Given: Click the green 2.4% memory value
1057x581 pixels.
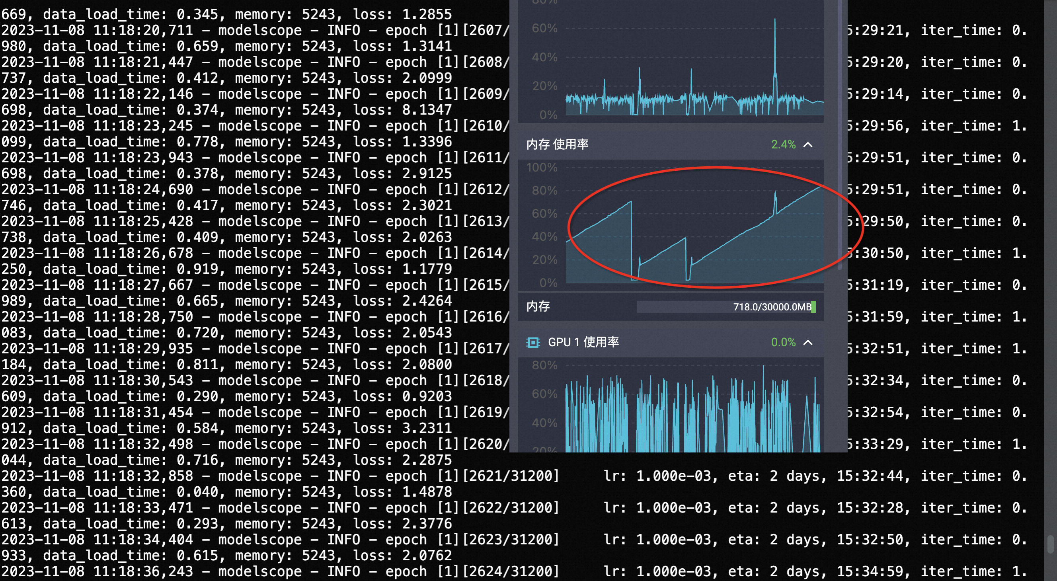Looking at the screenshot, I should [782, 144].
